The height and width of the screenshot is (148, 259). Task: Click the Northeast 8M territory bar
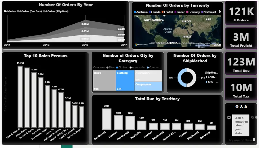[200, 127]
